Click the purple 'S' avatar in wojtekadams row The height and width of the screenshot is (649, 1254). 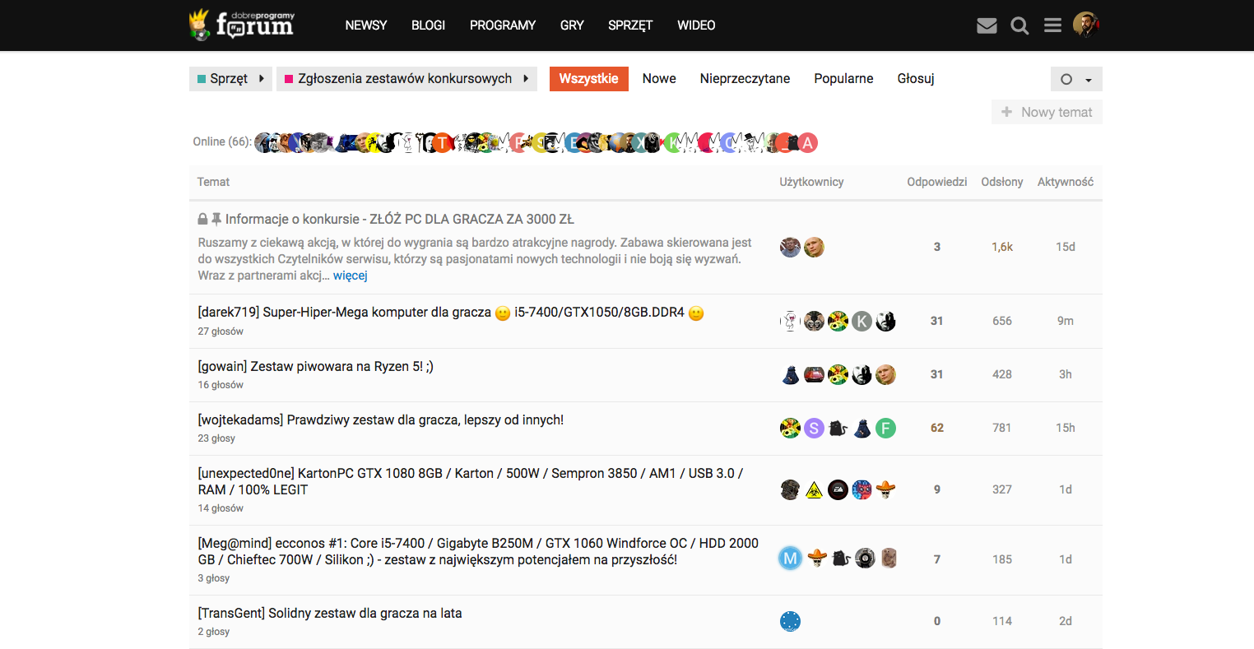[x=814, y=428]
